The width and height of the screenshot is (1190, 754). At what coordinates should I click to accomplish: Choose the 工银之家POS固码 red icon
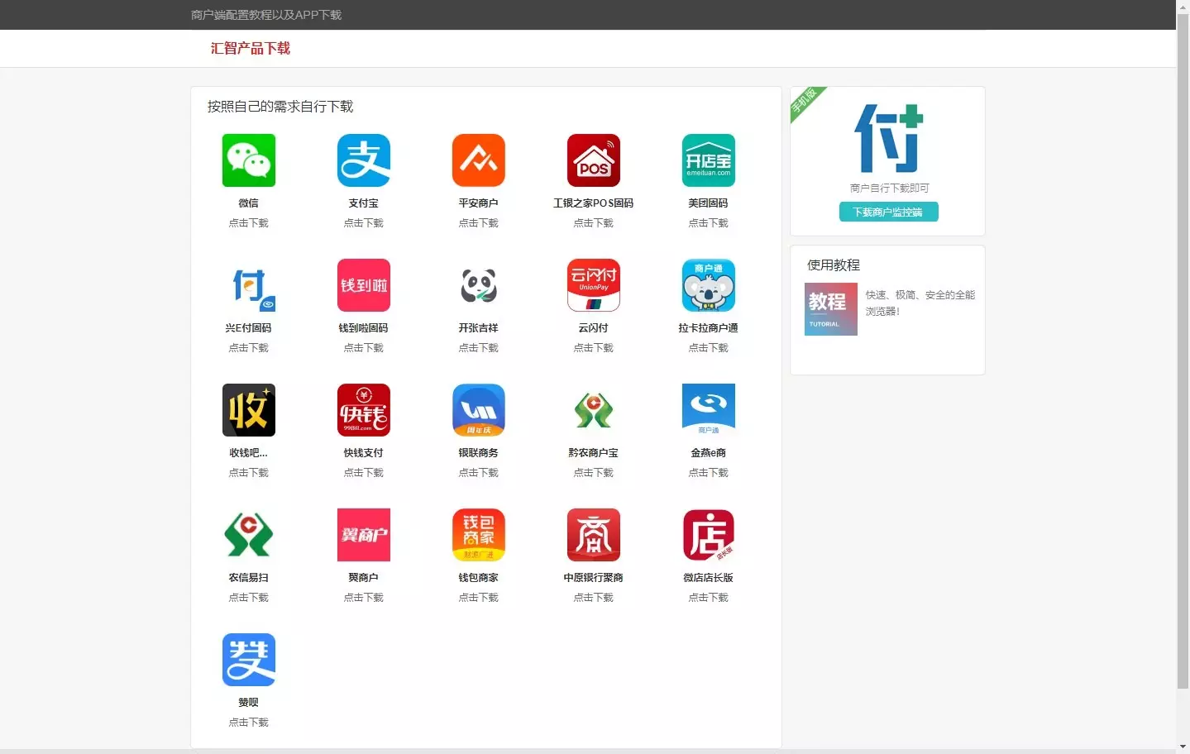[593, 160]
